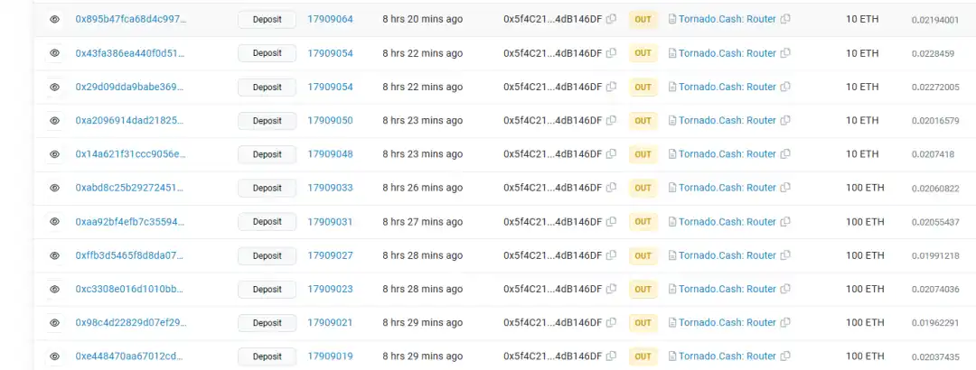Open transaction hash 0xc3308e016d1010bb

pyautogui.click(x=129, y=289)
